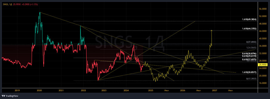Click the TradingView logo

pos(10,96)
